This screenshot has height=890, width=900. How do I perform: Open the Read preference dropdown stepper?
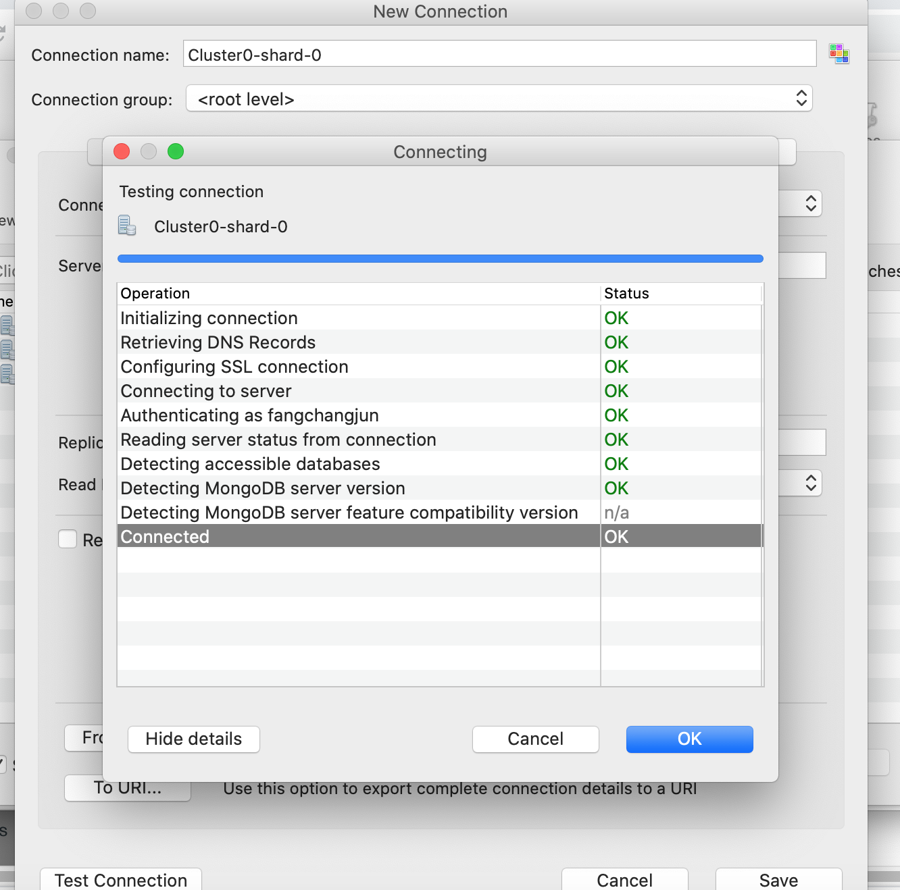coord(811,483)
